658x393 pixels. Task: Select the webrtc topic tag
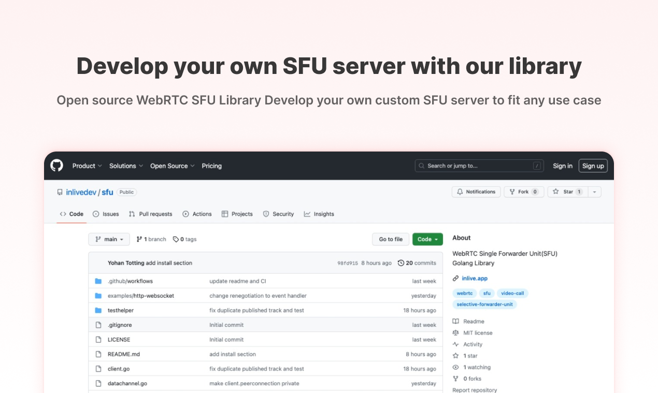click(x=465, y=293)
